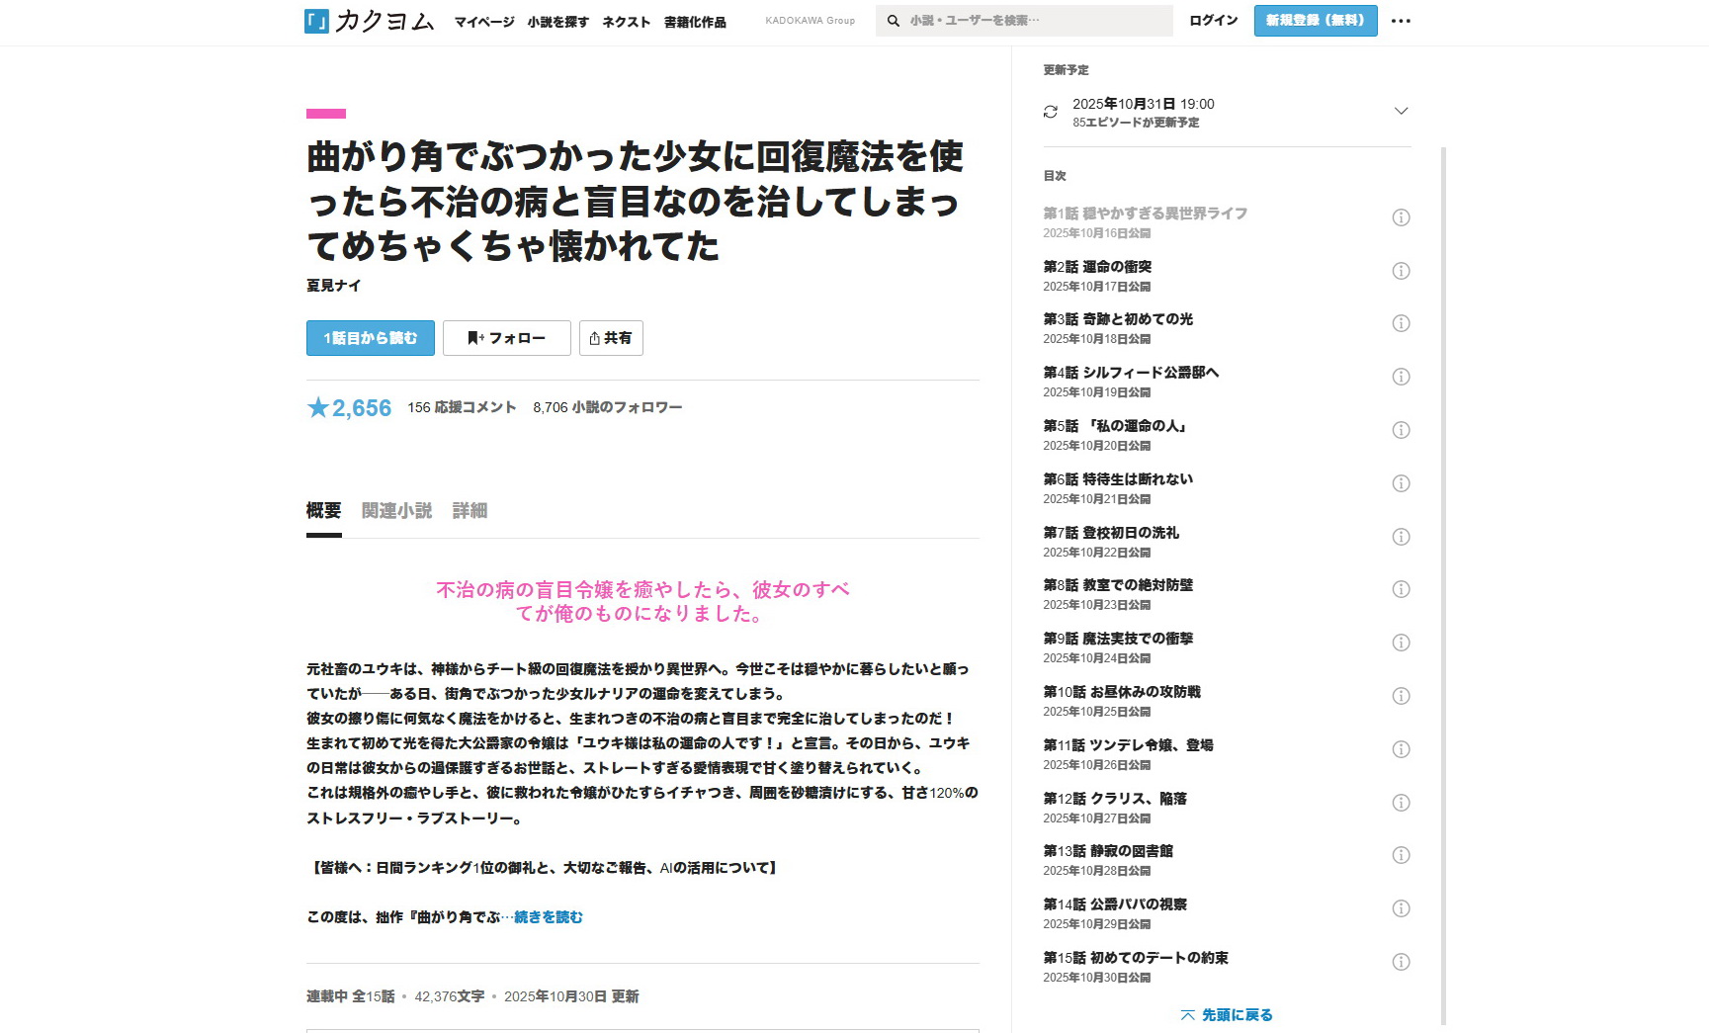Click the Kakuyomu logo in the header

click(369, 21)
